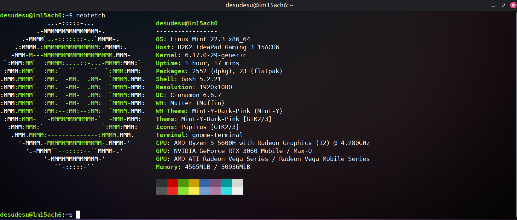This screenshot has width=517, height=220.
Task: Click the Terminal: gnome-terminal line
Action: 199,135
